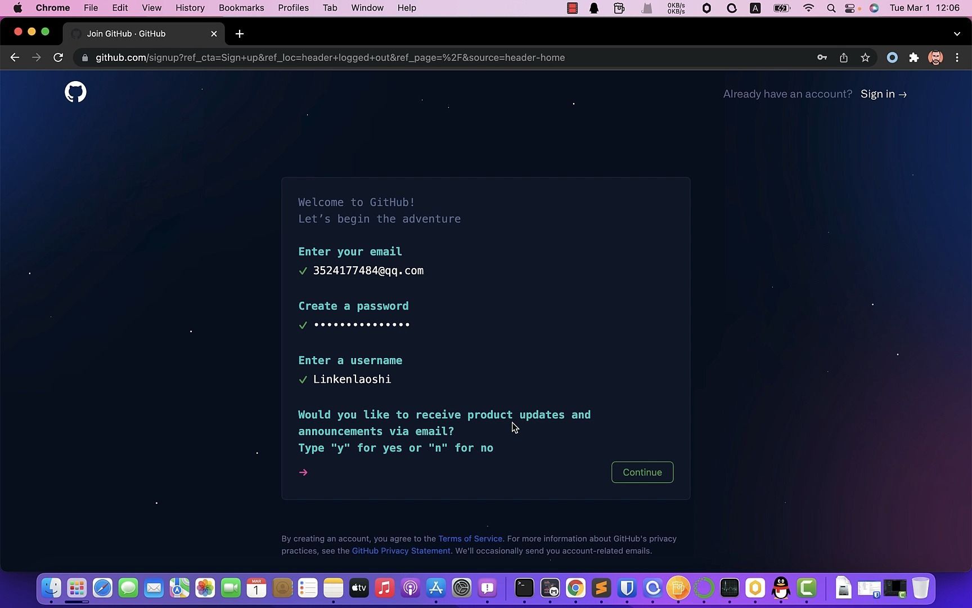Share this page from address bar
This screenshot has width=972, height=608.
(x=844, y=57)
